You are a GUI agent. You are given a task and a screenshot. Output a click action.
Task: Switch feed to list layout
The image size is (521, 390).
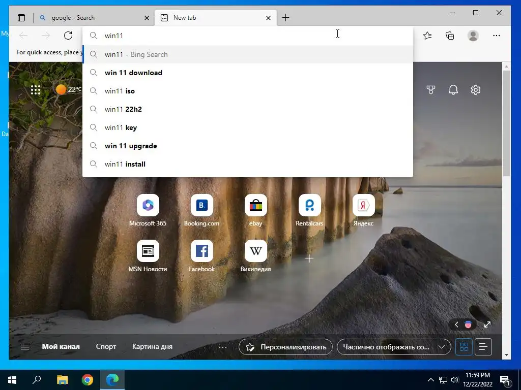coord(483,347)
